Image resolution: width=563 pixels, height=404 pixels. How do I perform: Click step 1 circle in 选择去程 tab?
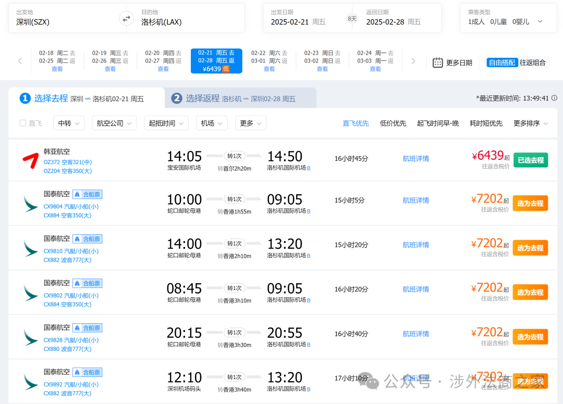(x=25, y=98)
